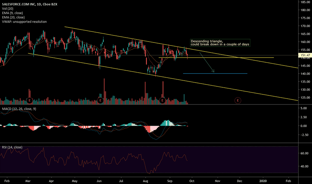Image resolution: width=312 pixels, height=184 pixels.
Task: Click the 135.00 price axis label
Action: pos(305,82)
